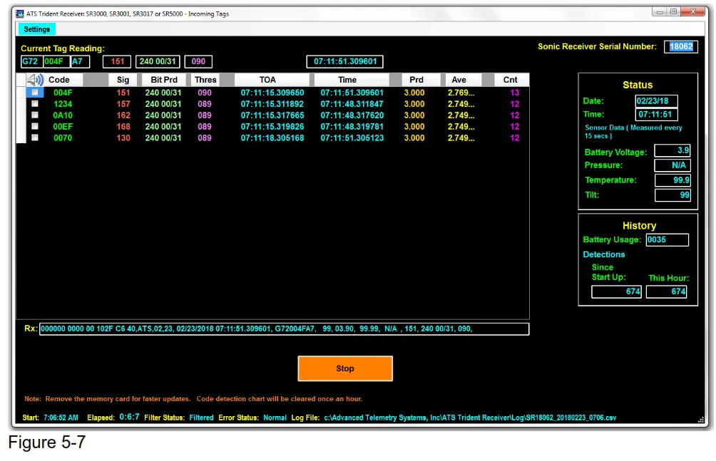Click signal value 130 in row 0070
The width and height of the screenshot is (716, 461).
pos(123,138)
